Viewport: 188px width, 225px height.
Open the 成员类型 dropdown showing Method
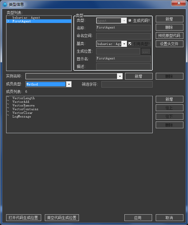coord(49,84)
